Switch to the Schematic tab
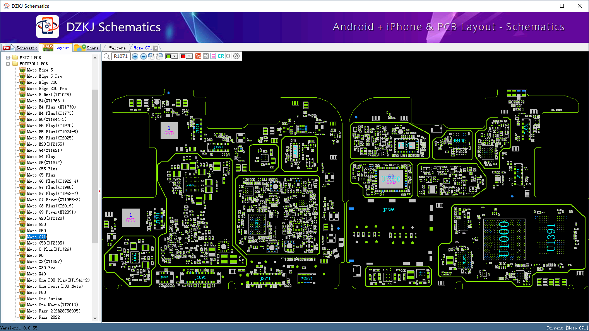589x331 pixels. 20,48
